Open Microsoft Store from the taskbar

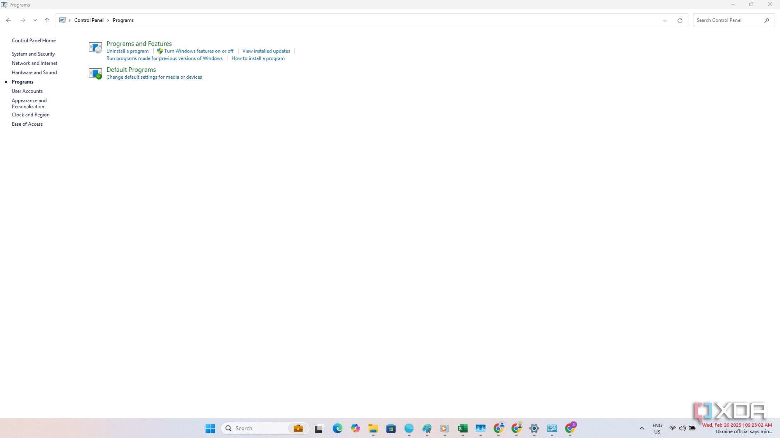pyautogui.click(x=391, y=428)
